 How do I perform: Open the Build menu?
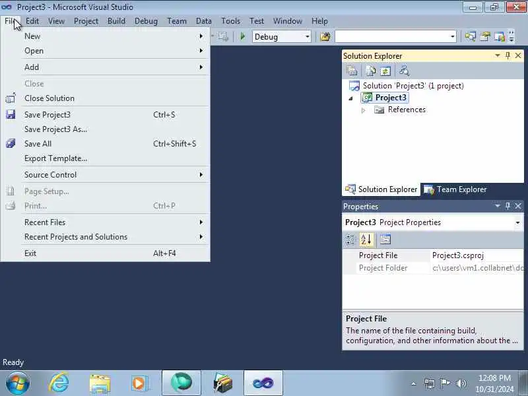click(x=116, y=21)
